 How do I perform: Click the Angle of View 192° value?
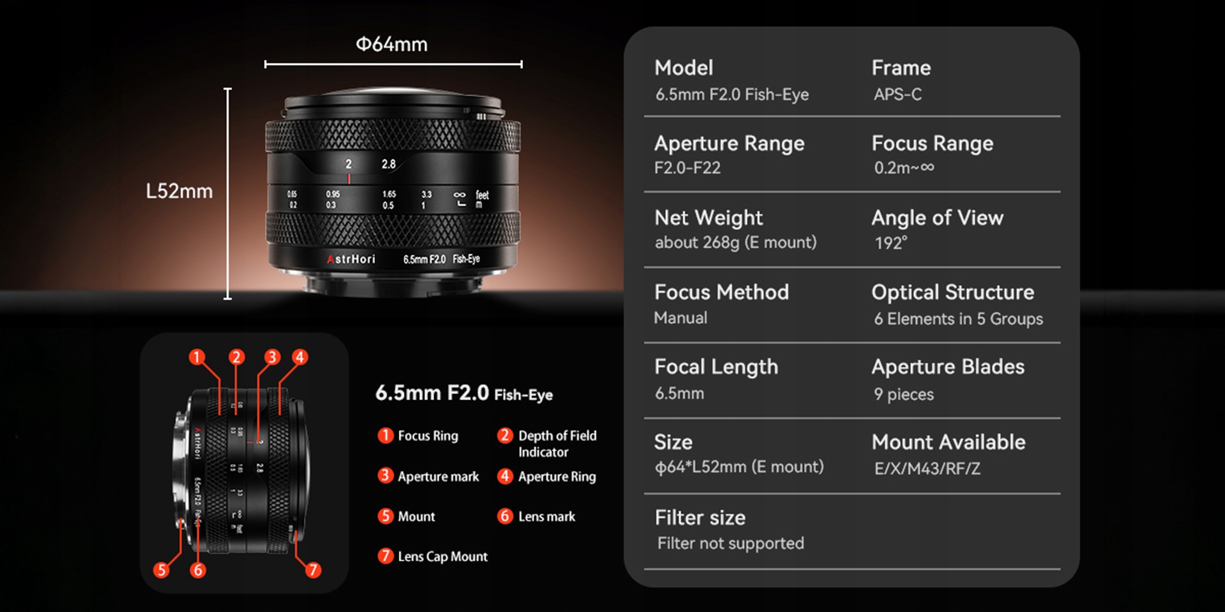coord(891,243)
